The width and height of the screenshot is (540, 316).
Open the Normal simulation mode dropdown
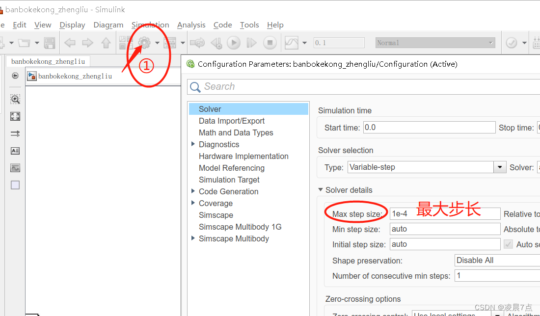point(435,43)
